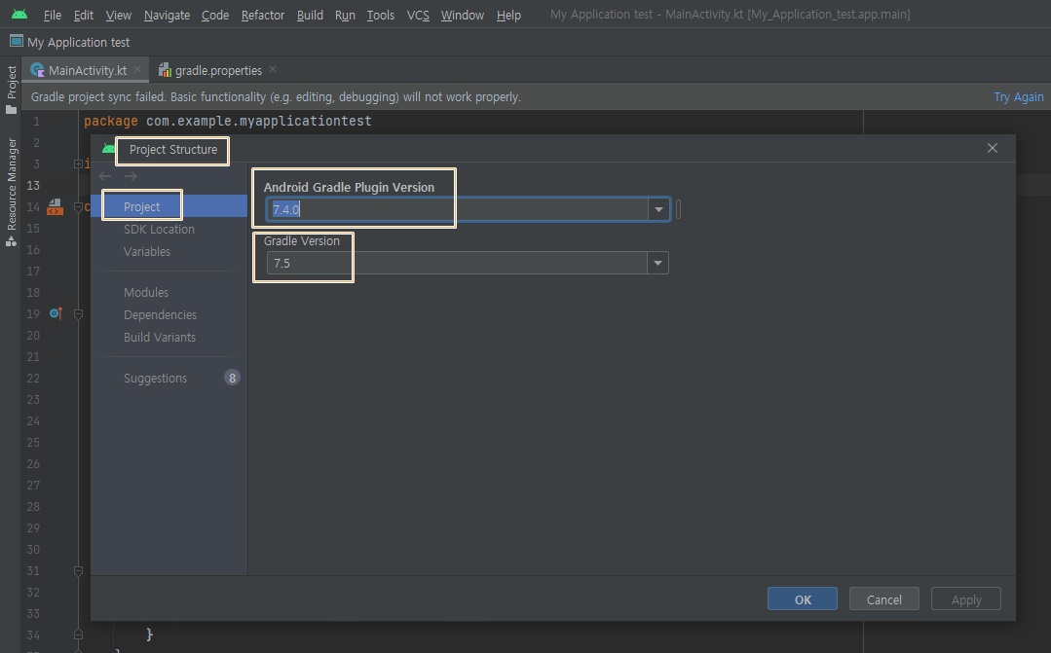Click the layout file gutter icon on line 14
The height and width of the screenshot is (653, 1051).
coord(55,207)
